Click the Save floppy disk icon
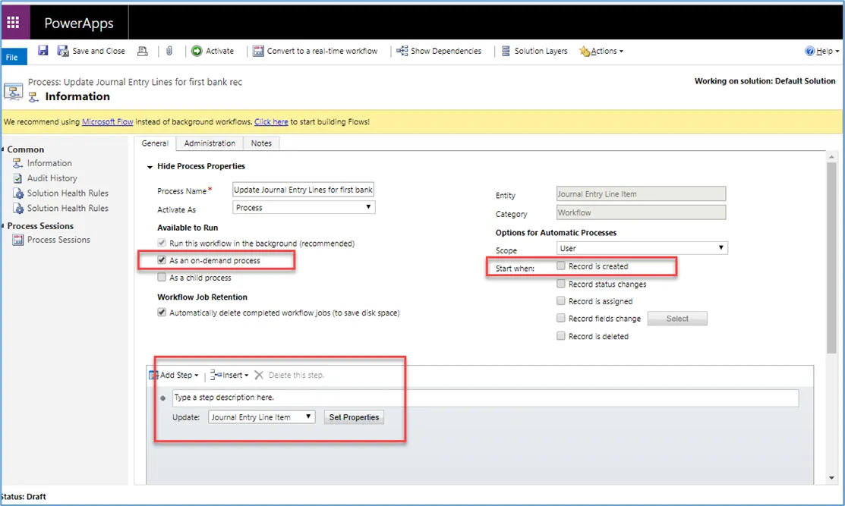 (x=43, y=51)
